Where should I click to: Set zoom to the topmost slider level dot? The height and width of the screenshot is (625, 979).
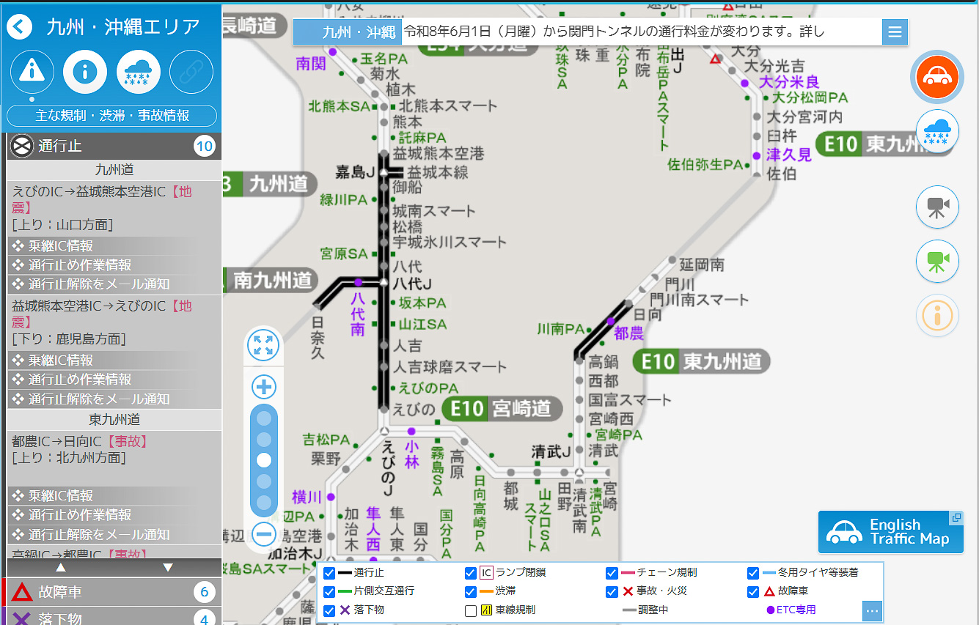pyautogui.click(x=264, y=418)
